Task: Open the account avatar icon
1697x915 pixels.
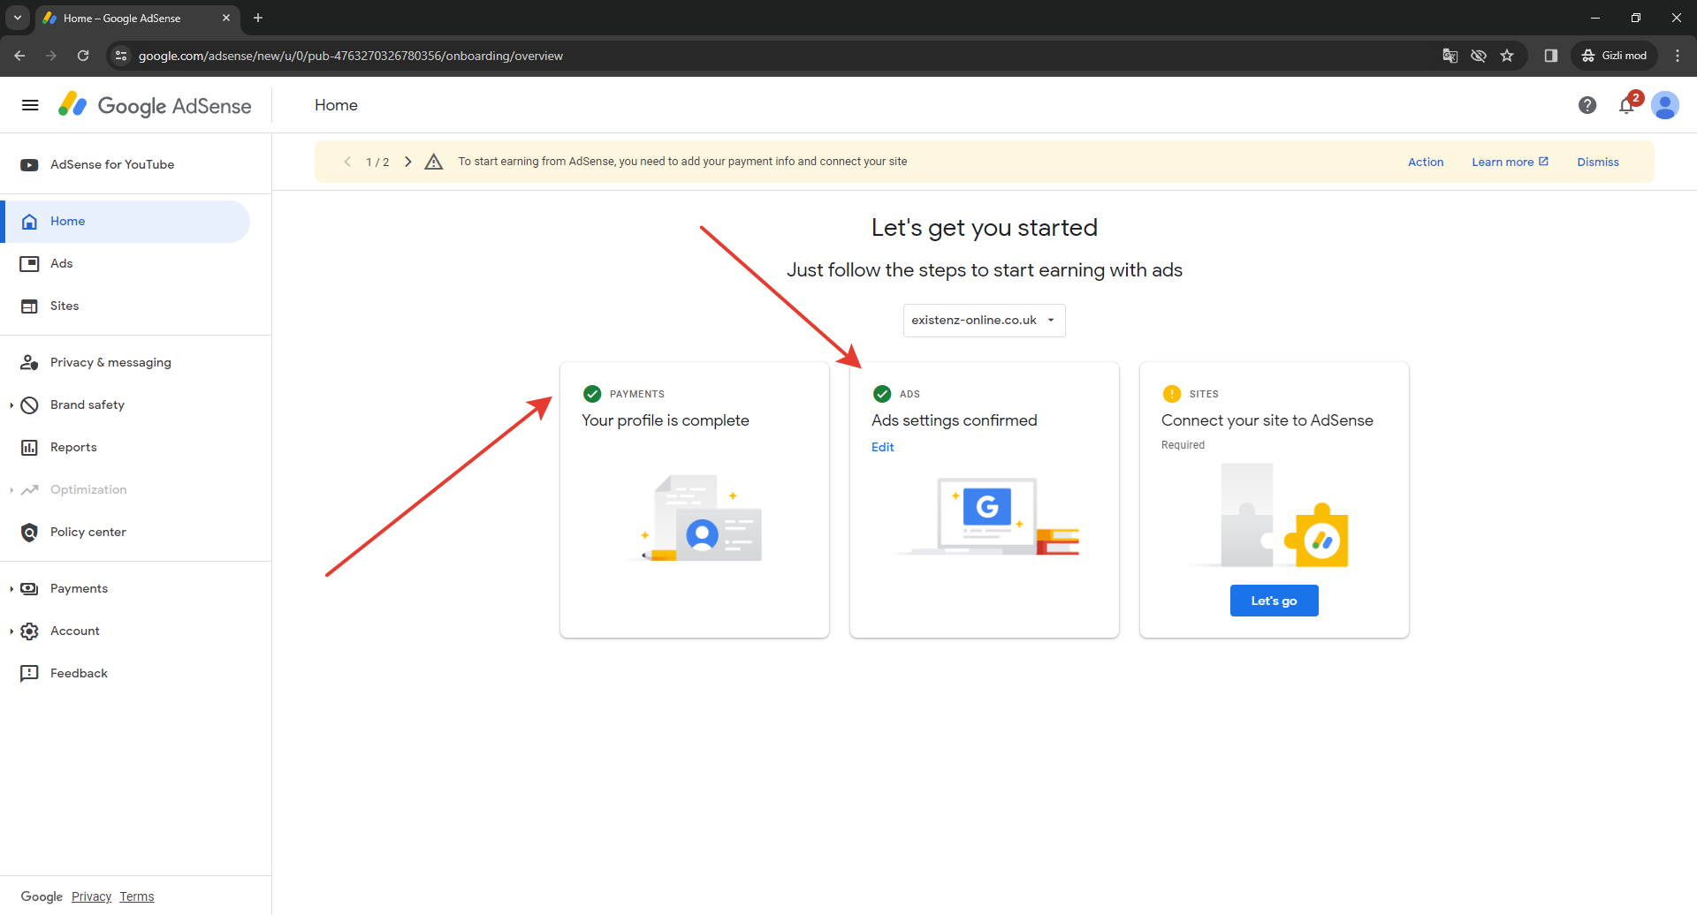Action: click(1665, 105)
